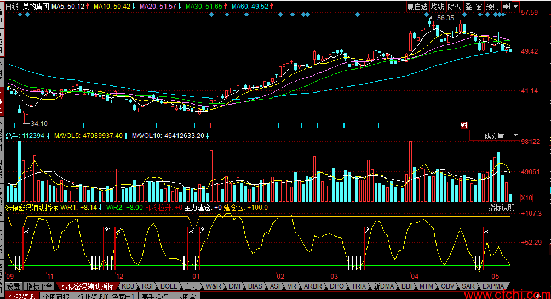551x299 pixels.
Task: Open the 指标说明 indicator description
Action: pyautogui.click(x=502, y=208)
